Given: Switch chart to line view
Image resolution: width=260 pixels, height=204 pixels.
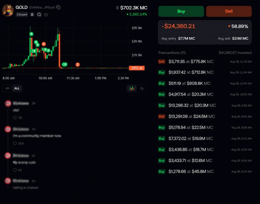Looking at the screenshot, I should coord(142,89).
